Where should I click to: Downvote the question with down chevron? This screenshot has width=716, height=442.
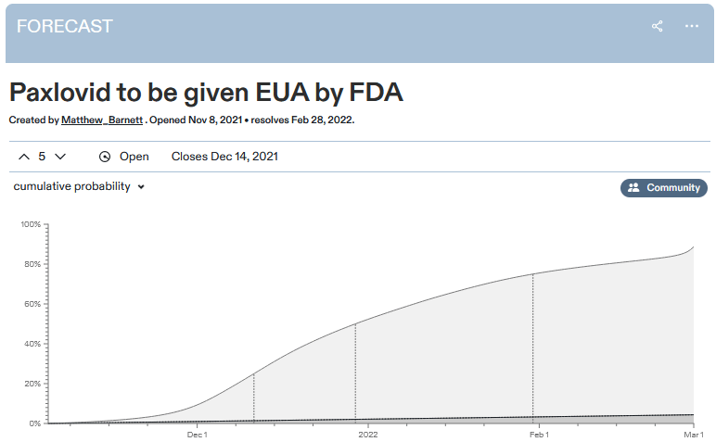pos(60,157)
